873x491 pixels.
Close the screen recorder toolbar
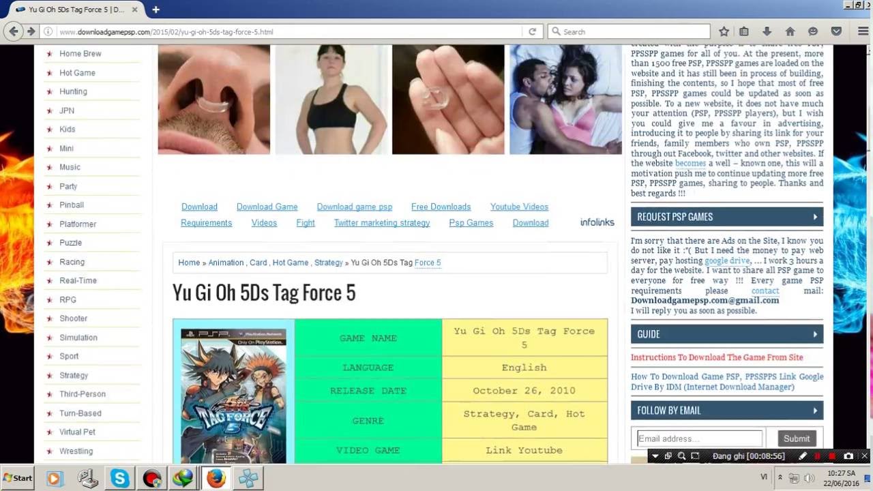pyautogui.click(x=864, y=456)
